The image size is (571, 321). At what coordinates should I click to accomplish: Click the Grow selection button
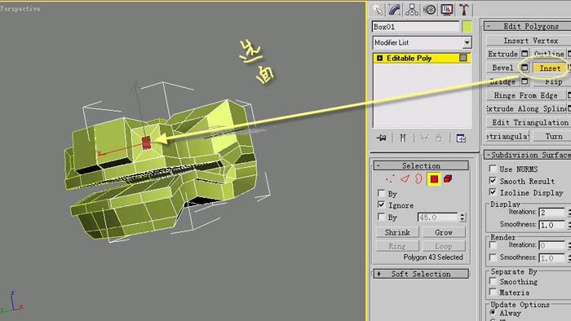pyautogui.click(x=444, y=232)
